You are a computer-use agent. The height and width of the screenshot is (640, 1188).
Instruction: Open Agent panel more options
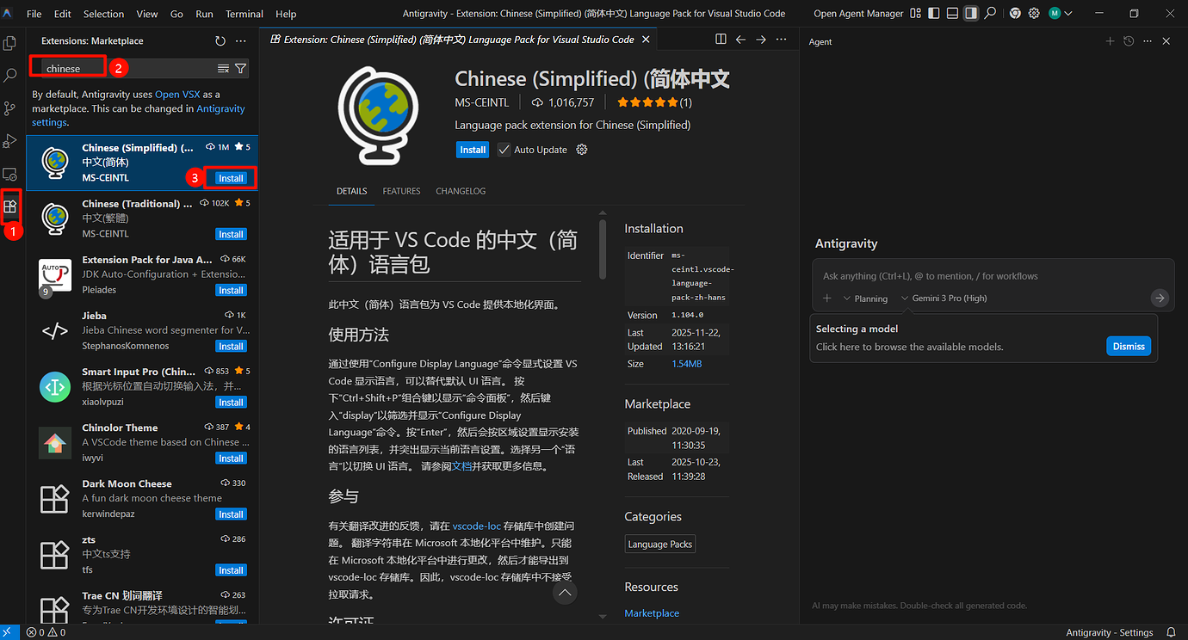[x=1147, y=41]
